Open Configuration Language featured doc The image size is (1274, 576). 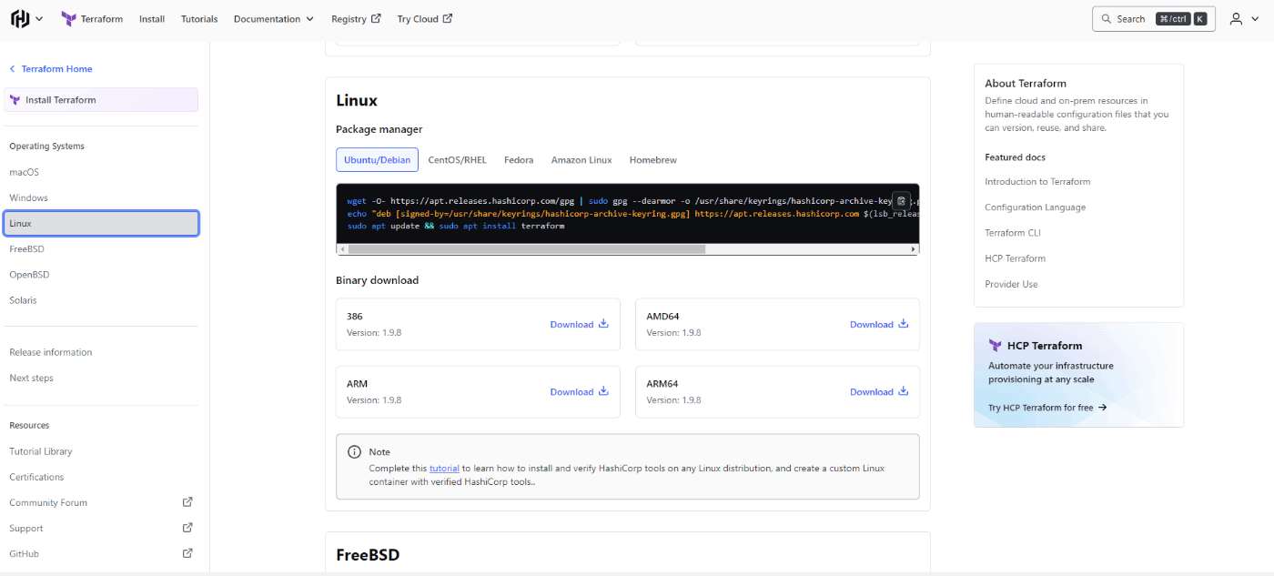pyautogui.click(x=1035, y=207)
